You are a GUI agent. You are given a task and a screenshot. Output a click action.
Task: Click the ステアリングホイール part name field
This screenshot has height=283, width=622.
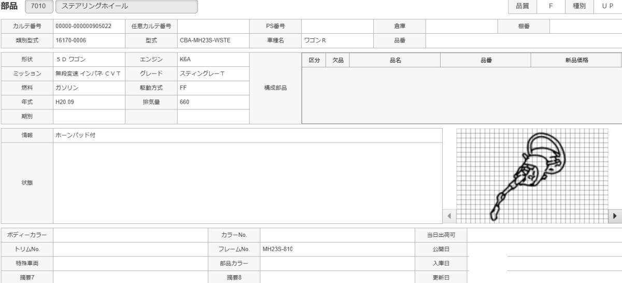tap(126, 7)
